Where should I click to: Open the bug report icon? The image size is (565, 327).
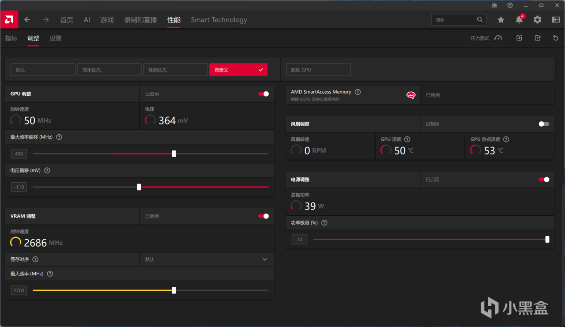coord(494,5)
